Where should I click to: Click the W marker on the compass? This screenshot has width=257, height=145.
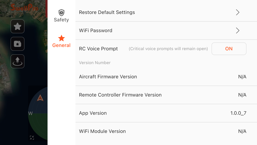point(30,113)
